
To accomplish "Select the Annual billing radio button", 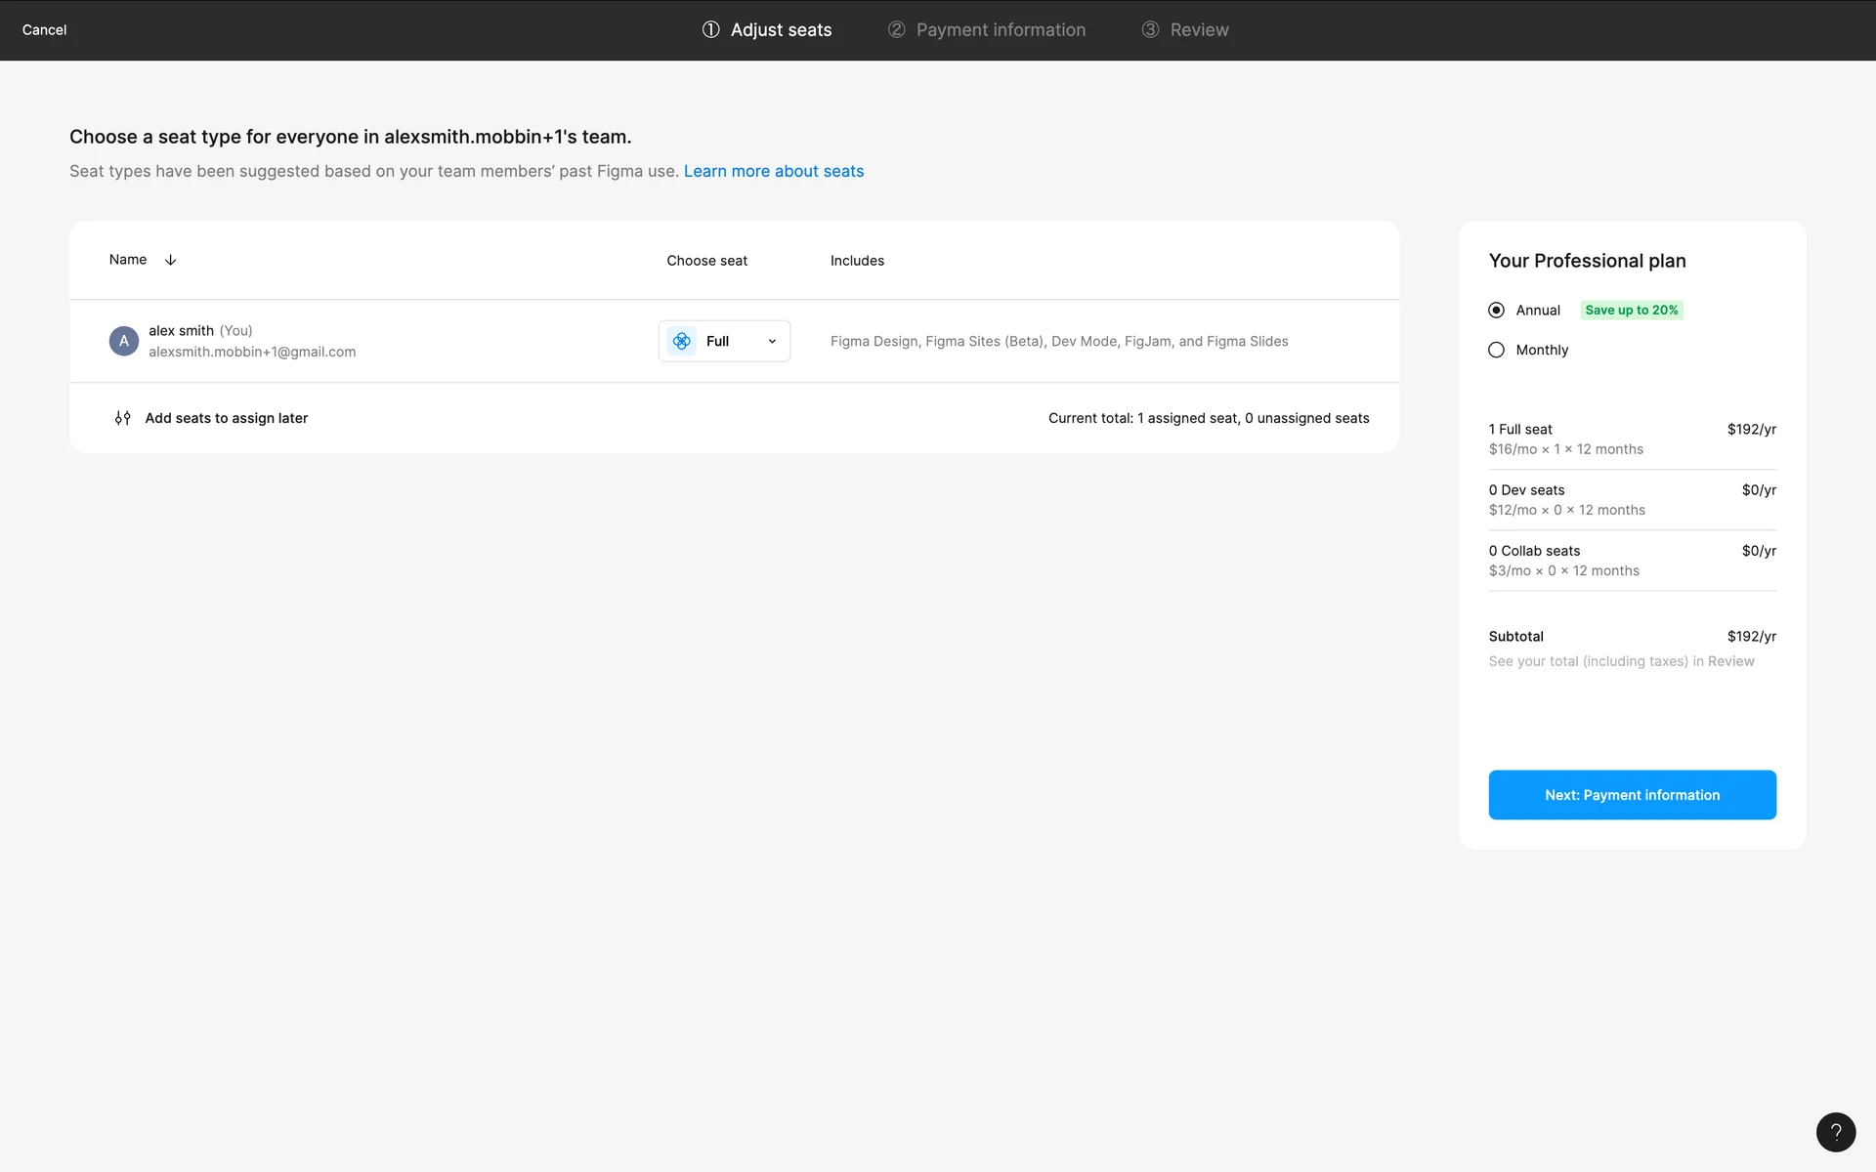I will [x=1496, y=310].
